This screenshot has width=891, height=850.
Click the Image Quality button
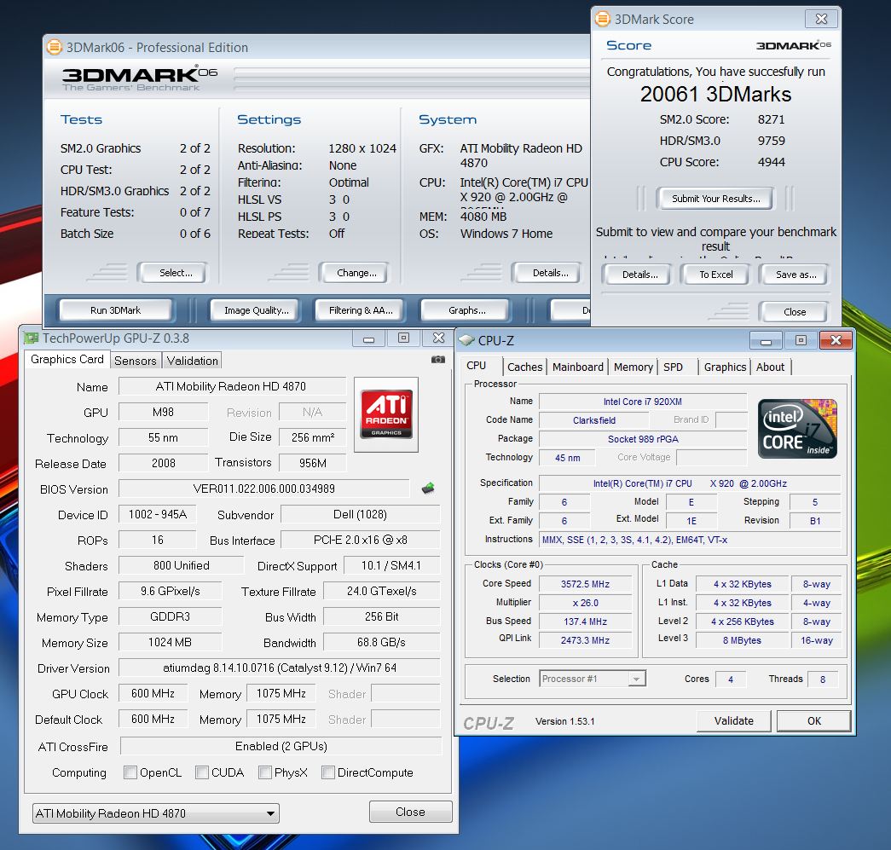pyautogui.click(x=257, y=310)
